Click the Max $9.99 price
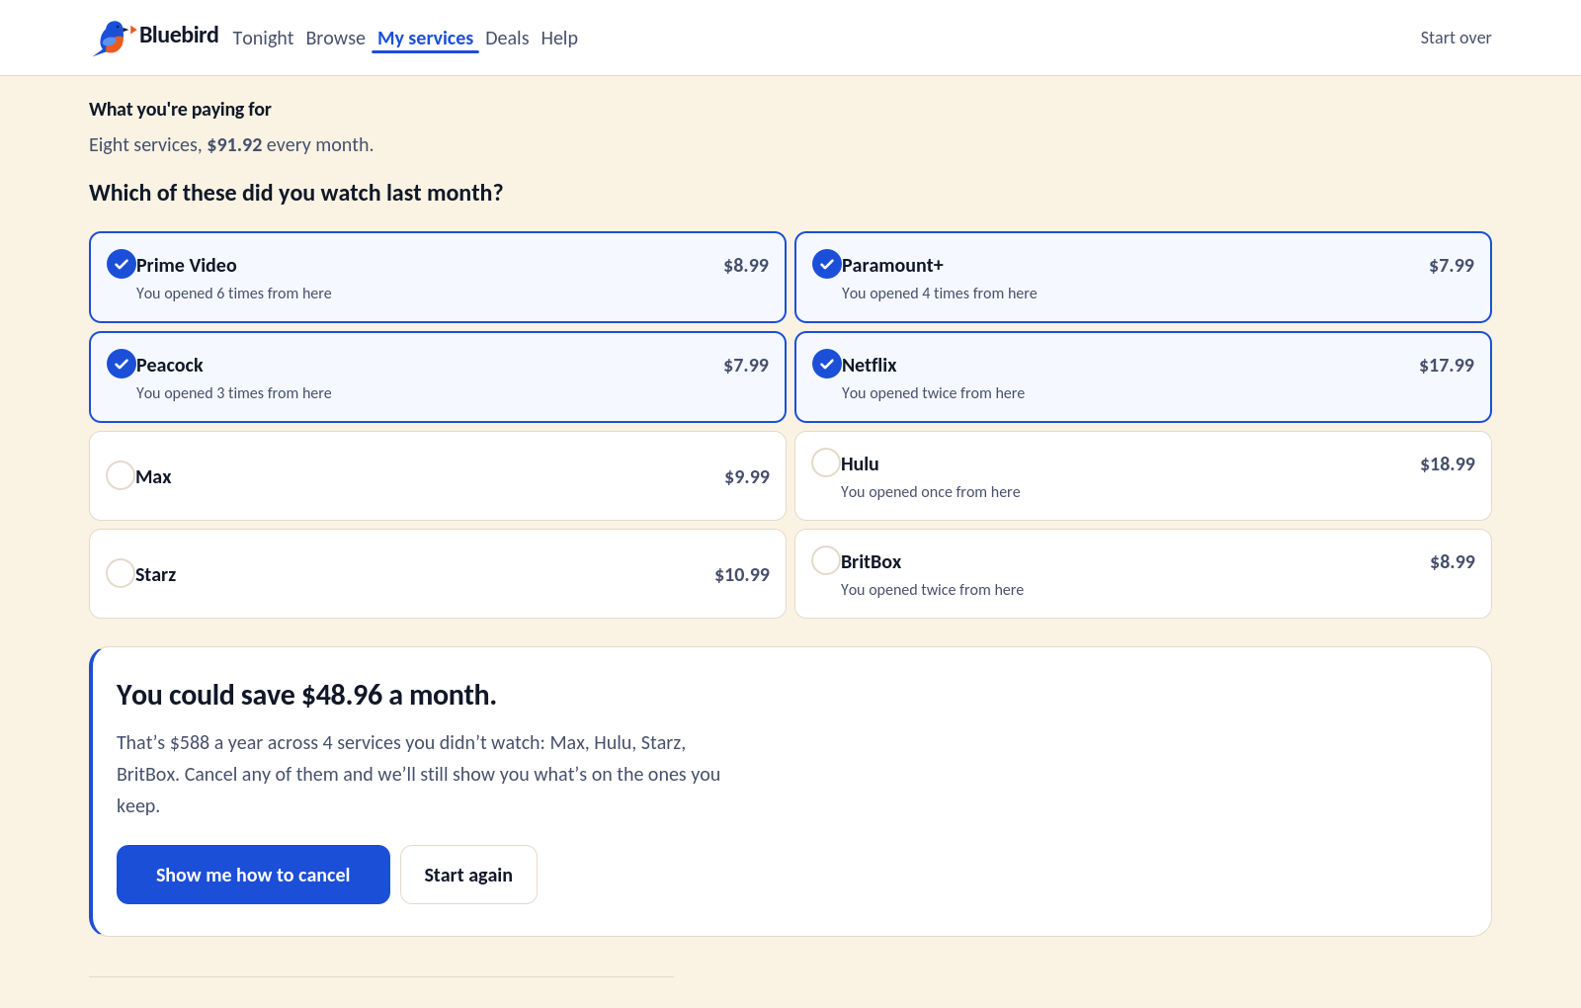Viewport: 1581px width, 1008px height. click(747, 476)
